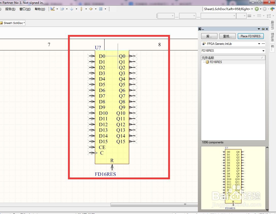This screenshot has height=214, width=276.
Task: Click the grids toolbar icon
Action: [101, 9]
